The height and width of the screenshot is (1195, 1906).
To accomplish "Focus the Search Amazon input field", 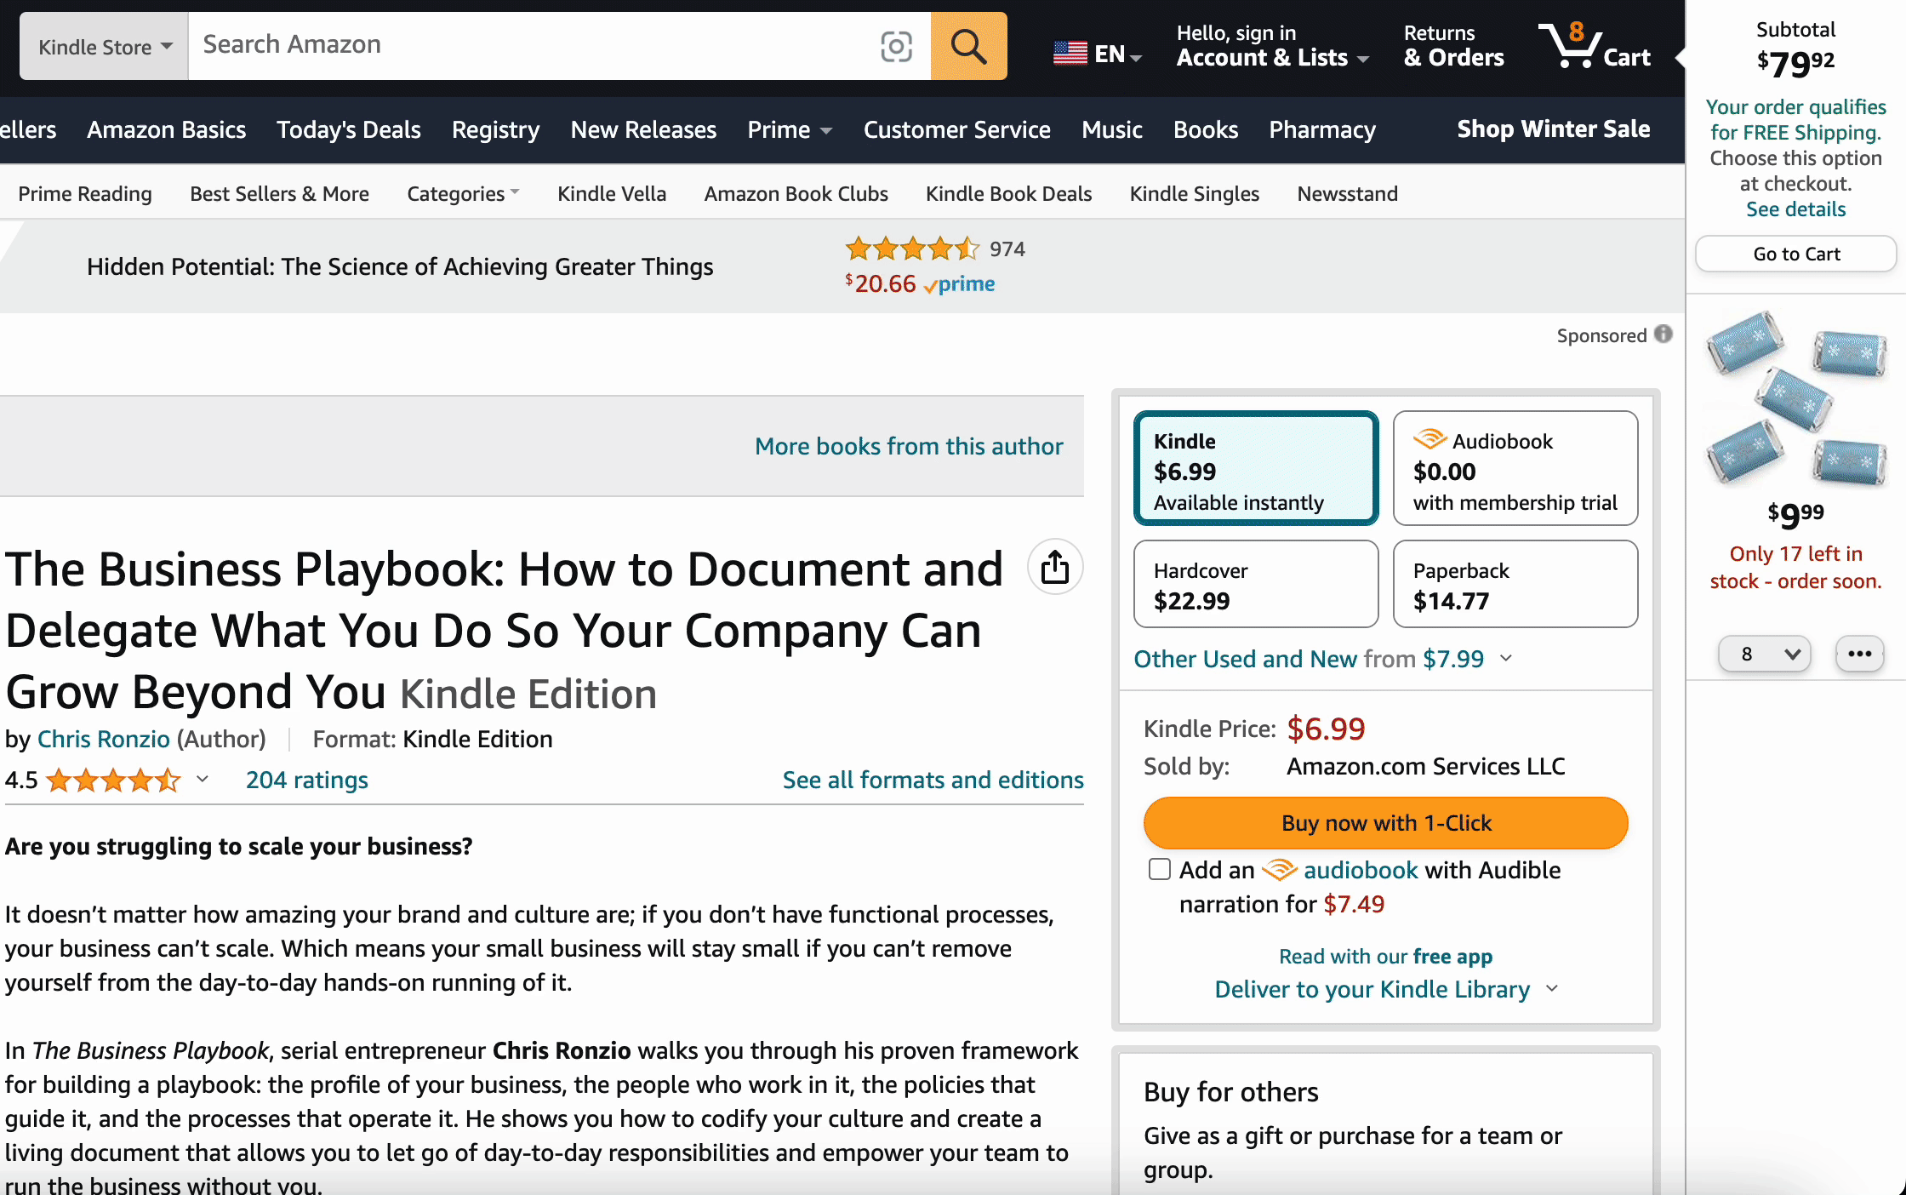I will click(536, 46).
